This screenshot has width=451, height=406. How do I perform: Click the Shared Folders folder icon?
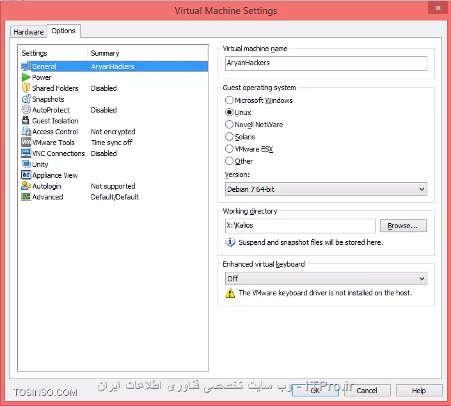[26, 88]
